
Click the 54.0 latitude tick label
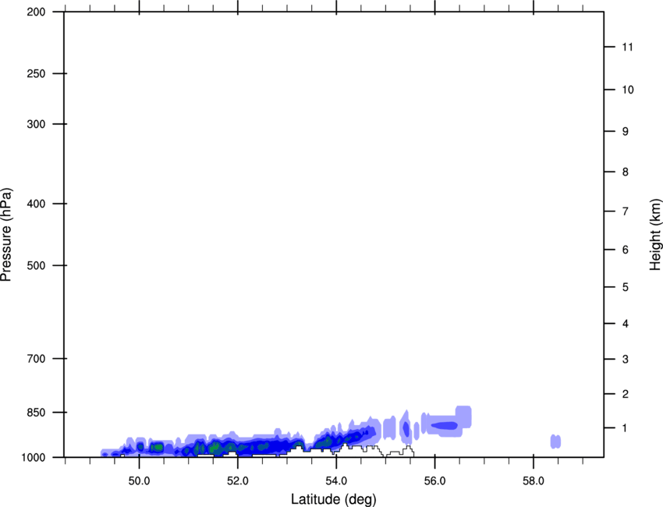337,480
